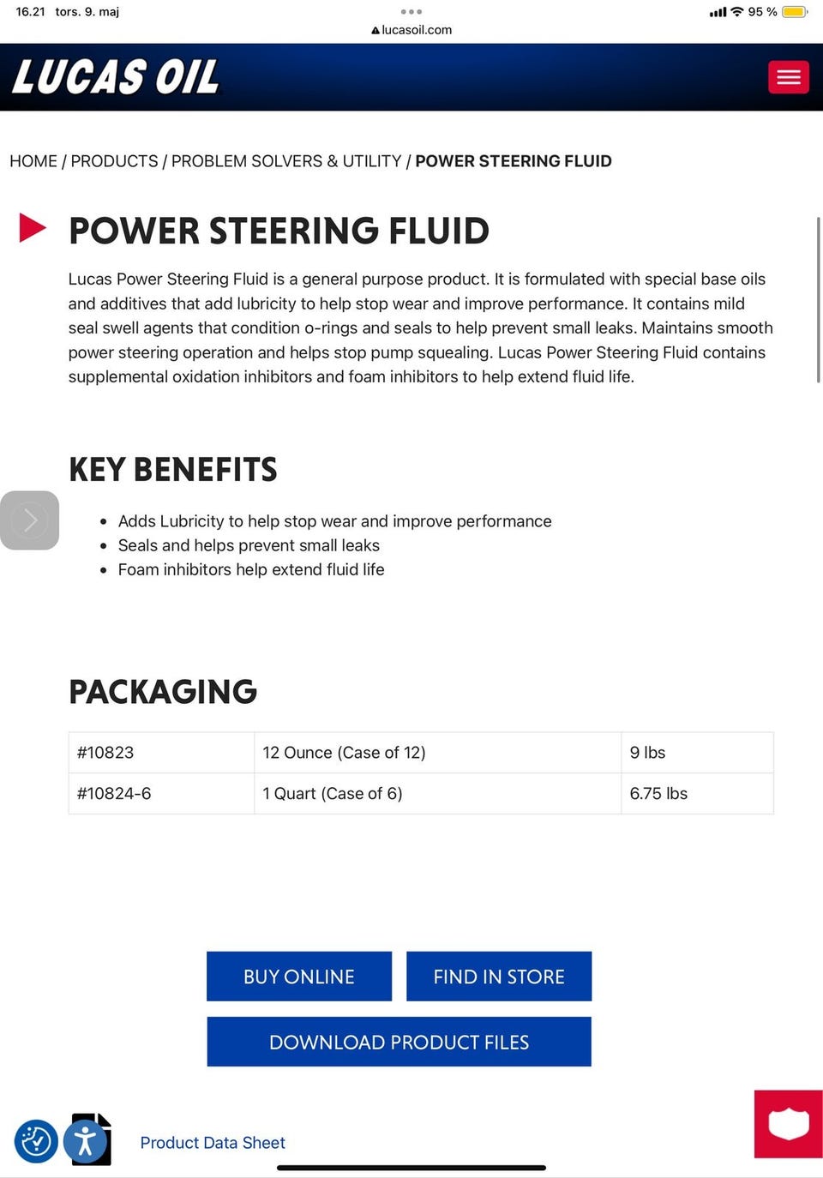The width and height of the screenshot is (823, 1178).
Task: Open the PRODUCTS breadcrumb link
Action: (114, 161)
